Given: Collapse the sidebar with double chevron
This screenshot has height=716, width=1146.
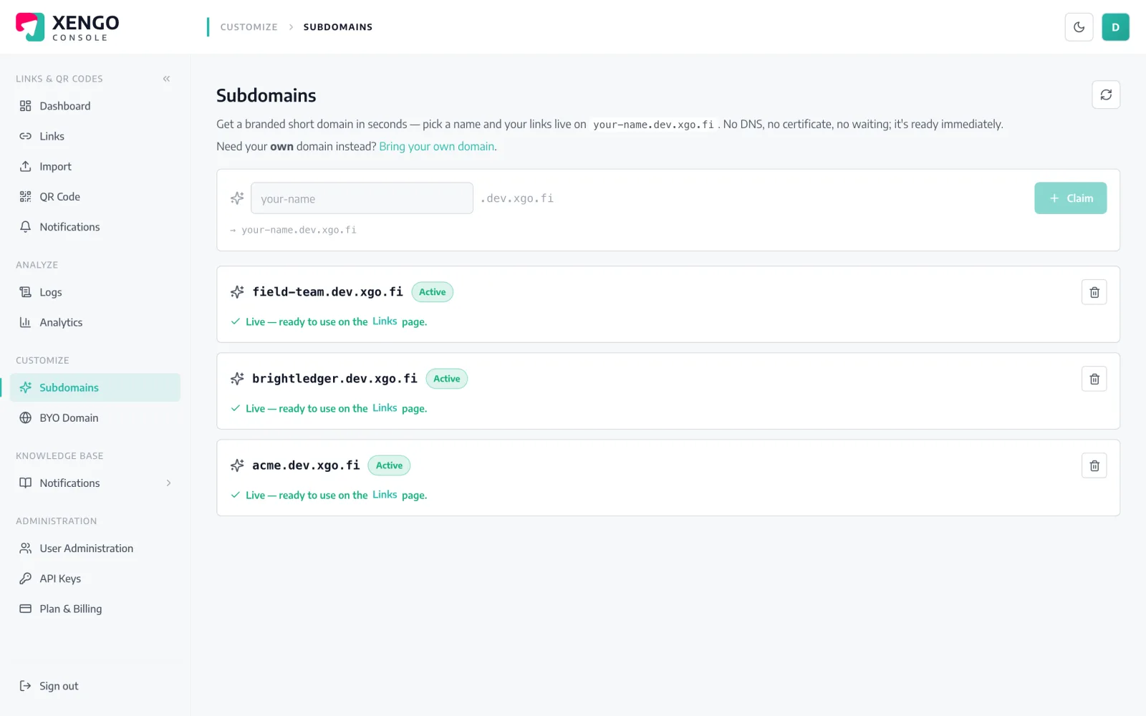Looking at the screenshot, I should [166, 79].
